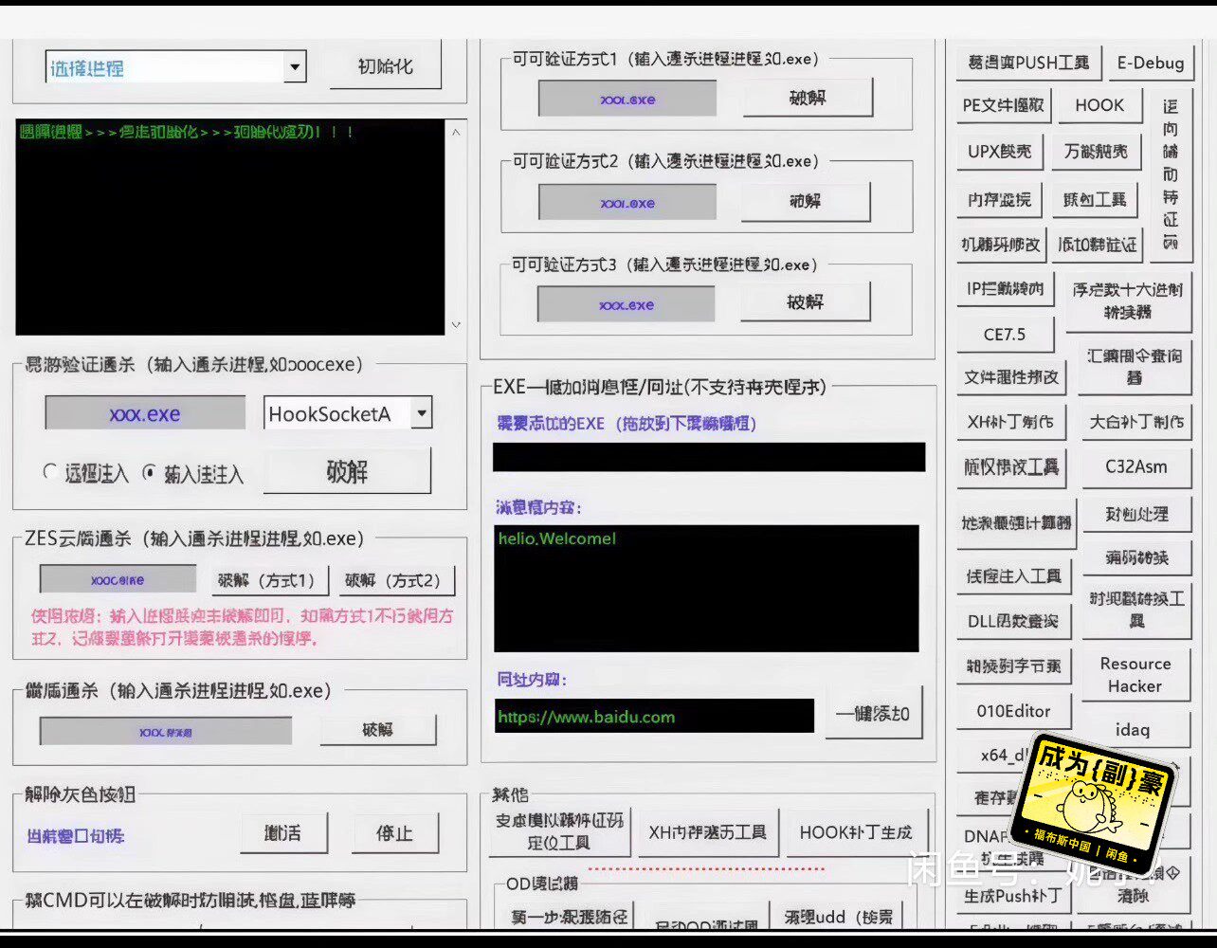Click the HOOK补丁生成 button

tap(855, 832)
